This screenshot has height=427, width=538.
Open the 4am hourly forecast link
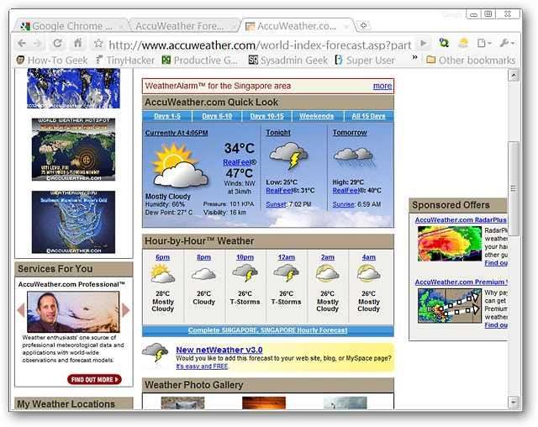(x=368, y=257)
